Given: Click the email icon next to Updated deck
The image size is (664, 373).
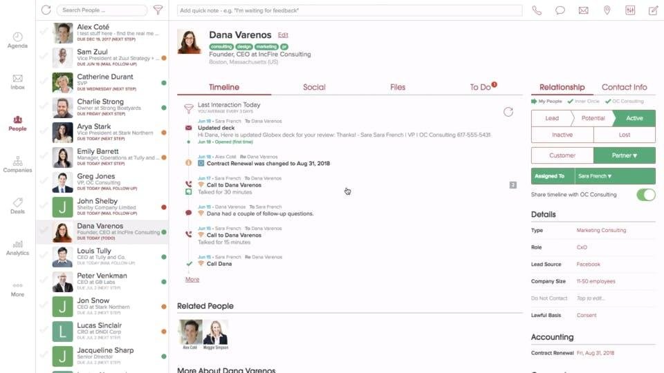Looking at the screenshot, I should click(x=188, y=128).
